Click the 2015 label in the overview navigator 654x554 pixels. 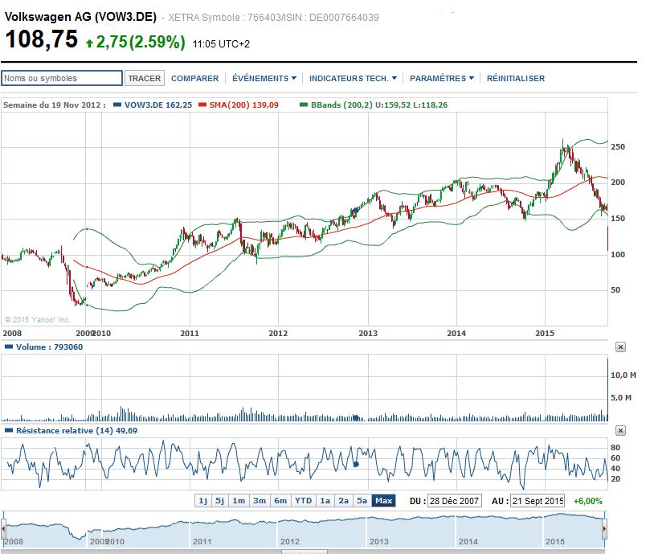(555, 541)
